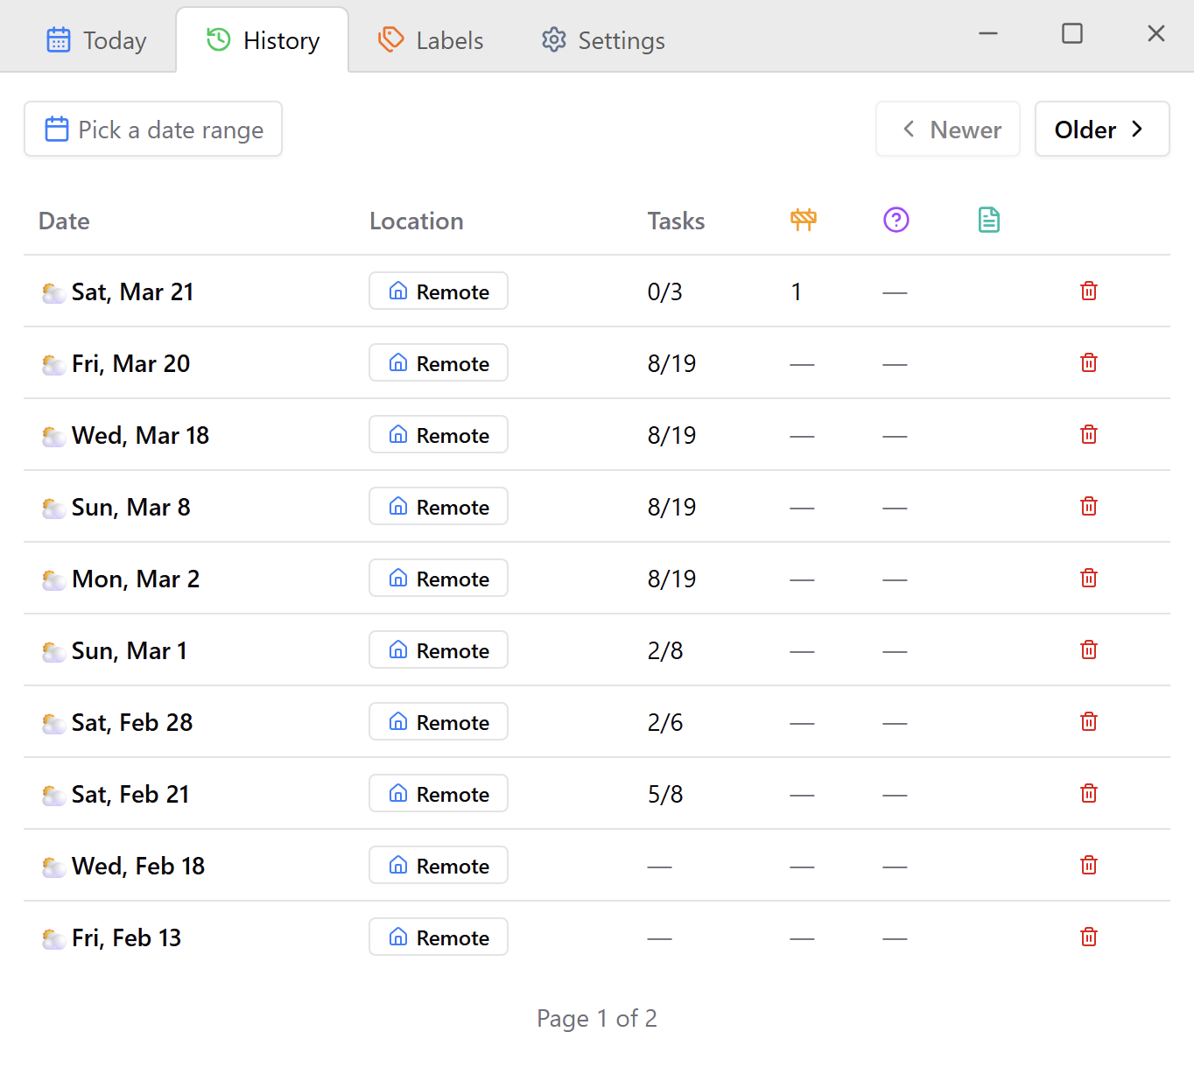Toggle the Remote badge on Wed, Feb 18

(438, 865)
